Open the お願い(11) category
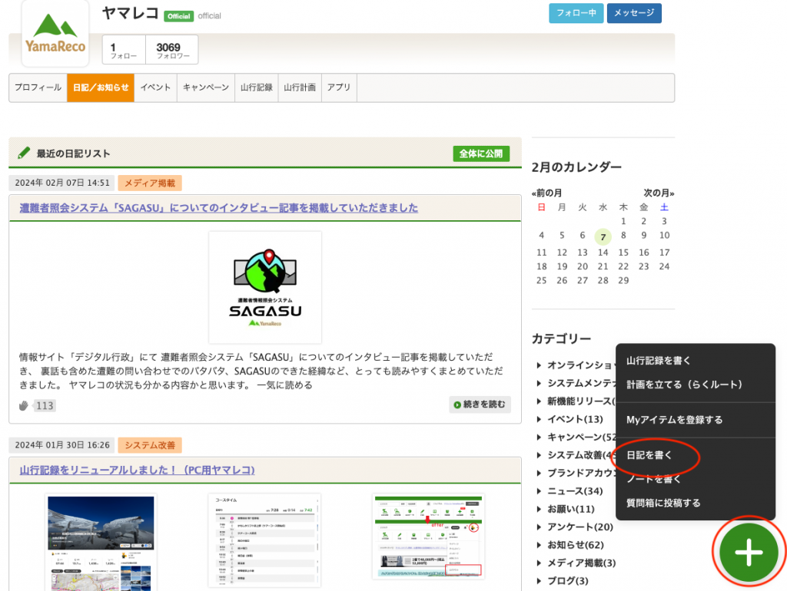The image size is (787, 591). 571,510
